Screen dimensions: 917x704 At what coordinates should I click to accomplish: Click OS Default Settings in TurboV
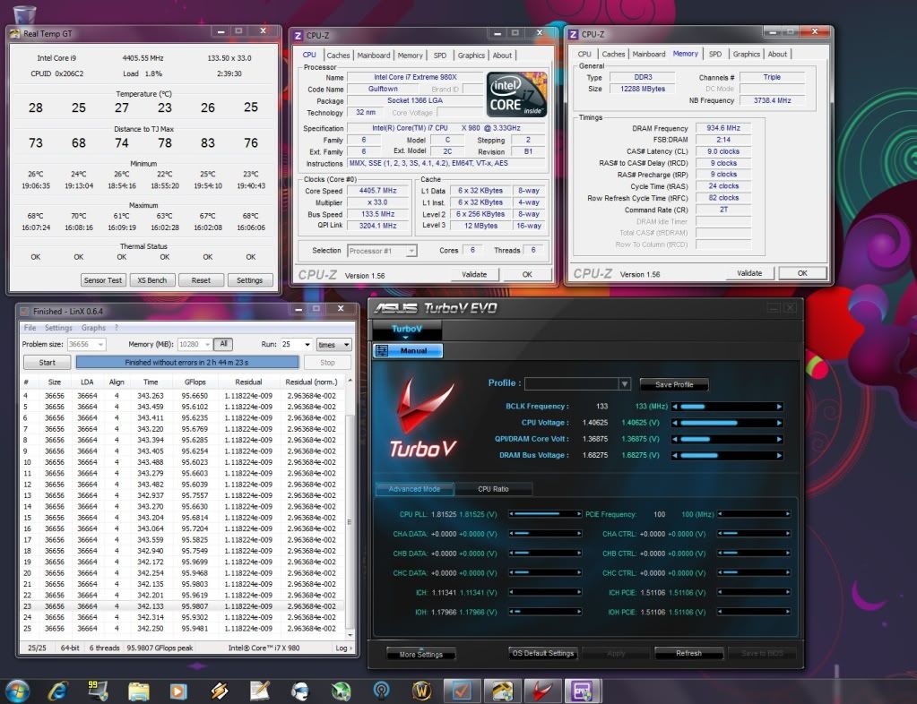543,653
